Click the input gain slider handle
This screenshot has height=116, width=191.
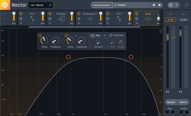point(168,37)
